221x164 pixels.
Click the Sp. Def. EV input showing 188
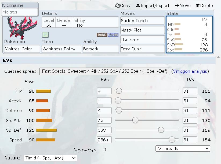pos(104,130)
